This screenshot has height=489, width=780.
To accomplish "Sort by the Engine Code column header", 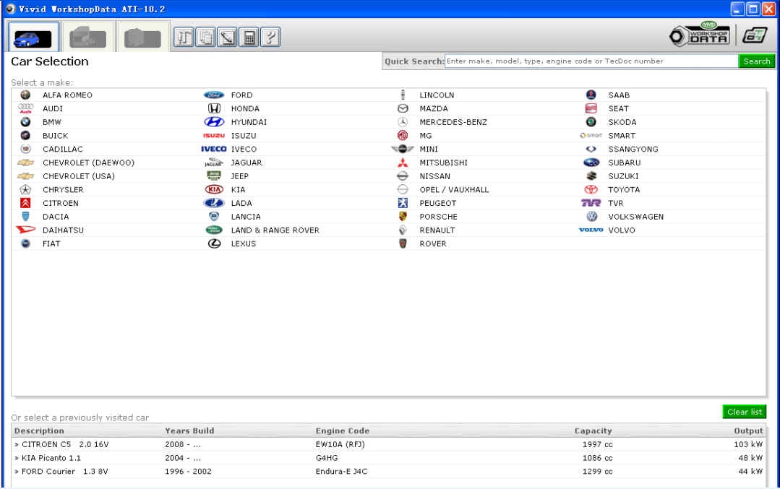I will [x=343, y=430].
